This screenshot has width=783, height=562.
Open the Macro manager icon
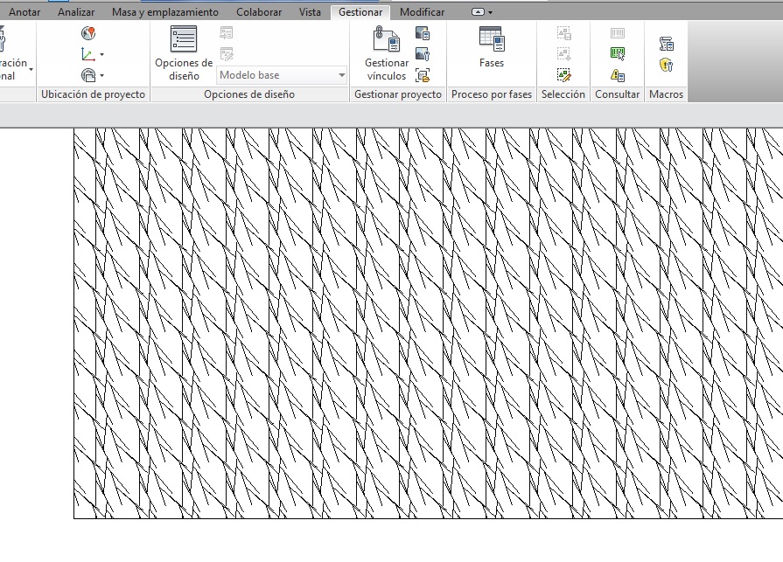(666, 45)
